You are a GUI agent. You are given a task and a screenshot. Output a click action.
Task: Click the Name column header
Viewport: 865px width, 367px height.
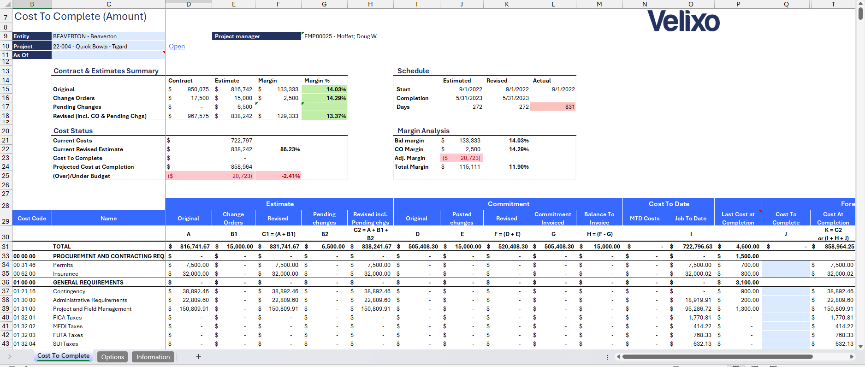click(x=108, y=218)
